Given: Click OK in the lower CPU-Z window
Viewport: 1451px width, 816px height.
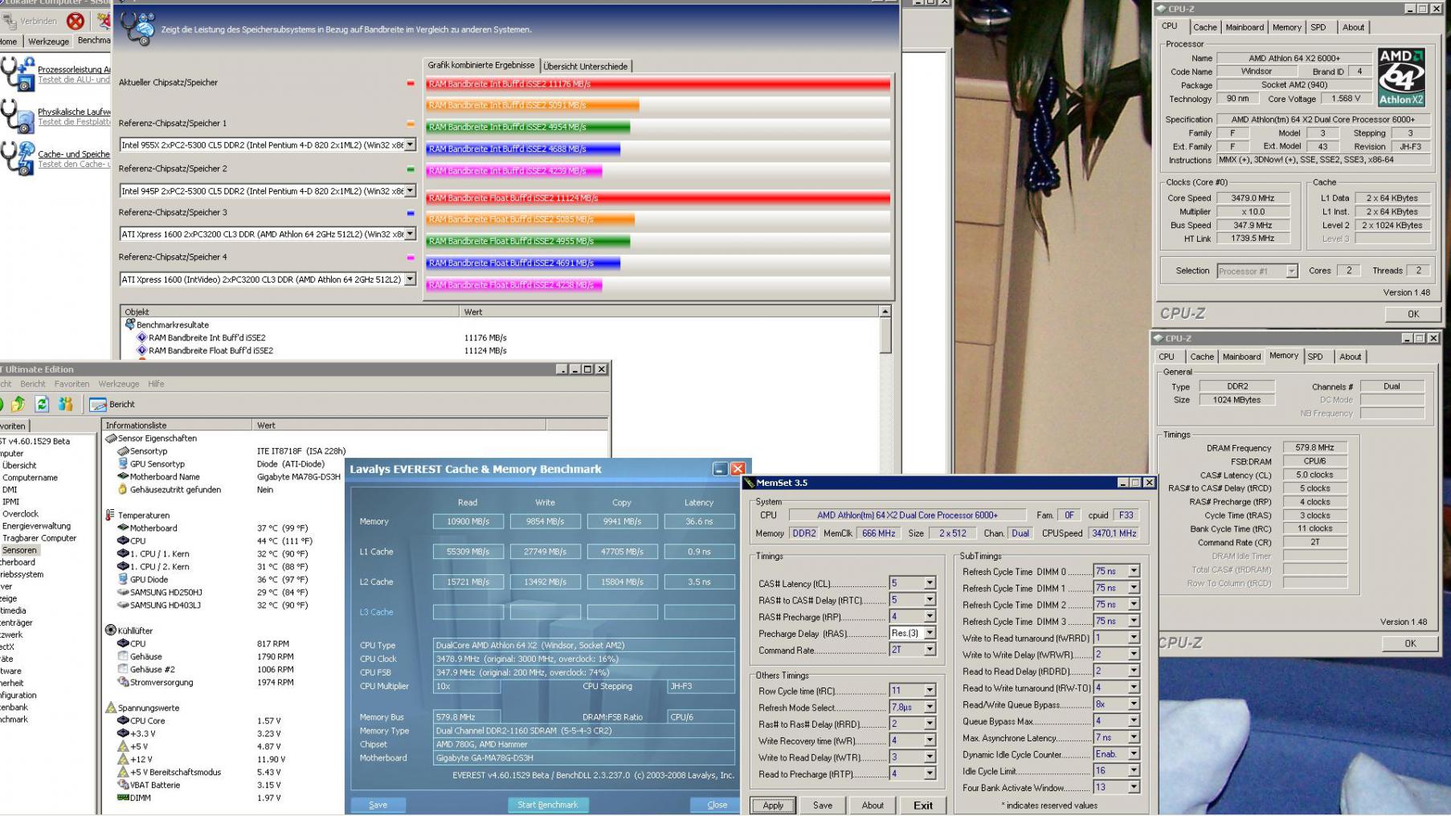Looking at the screenshot, I should [1410, 643].
